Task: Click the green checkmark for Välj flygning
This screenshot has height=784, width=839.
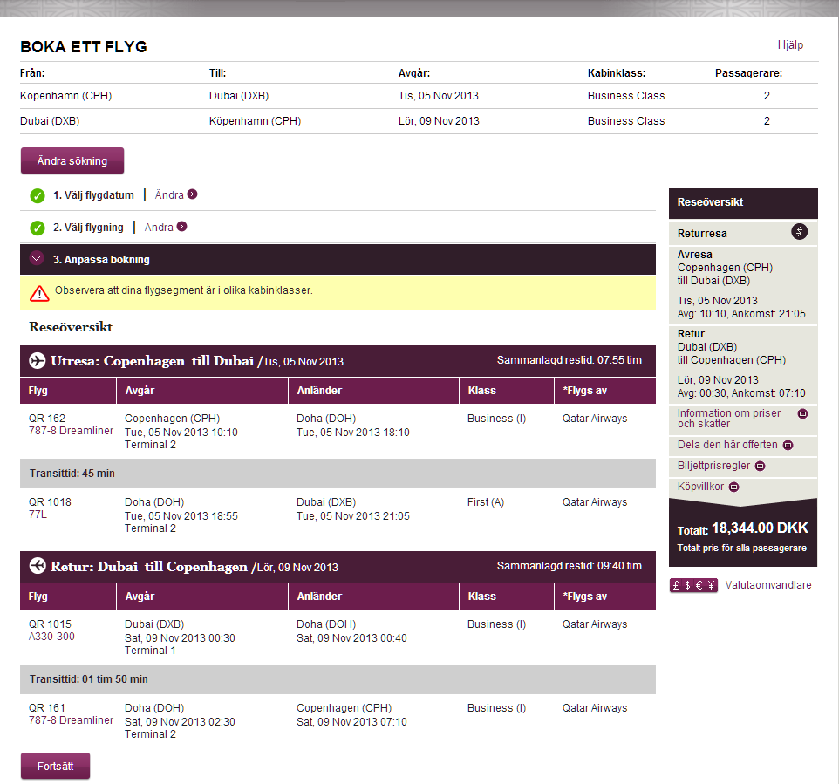Action: point(38,228)
